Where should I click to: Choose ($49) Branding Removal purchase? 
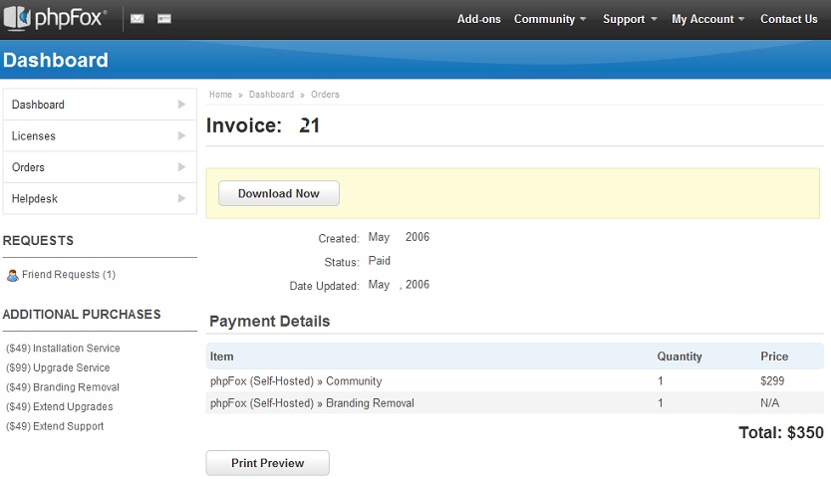(63, 387)
